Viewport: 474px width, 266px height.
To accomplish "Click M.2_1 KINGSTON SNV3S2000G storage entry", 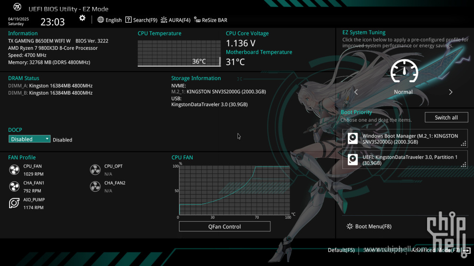I will (x=219, y=92).
